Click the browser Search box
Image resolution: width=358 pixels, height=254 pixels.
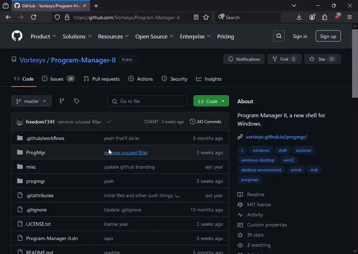pyautogui.click(x=248, y=17)
